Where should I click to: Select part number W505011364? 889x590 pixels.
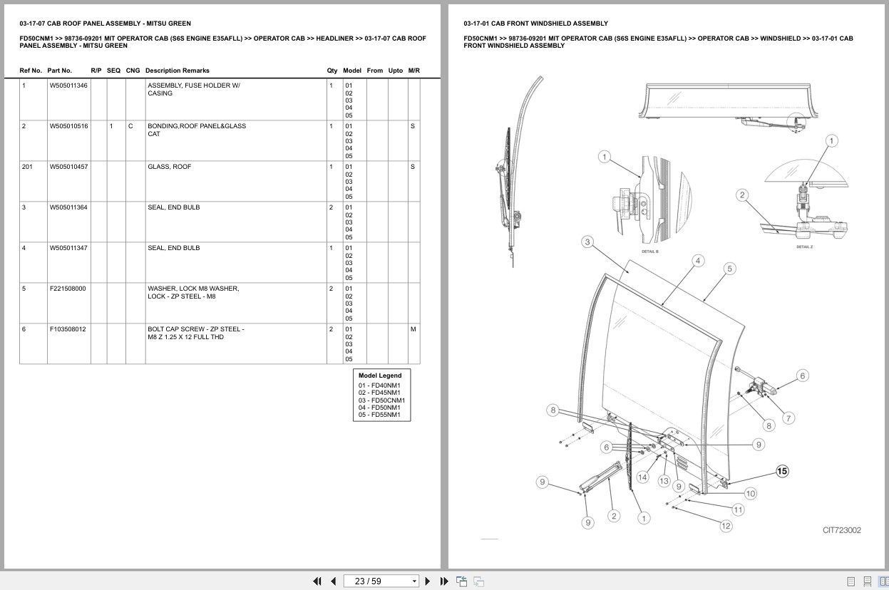[68, 207]
